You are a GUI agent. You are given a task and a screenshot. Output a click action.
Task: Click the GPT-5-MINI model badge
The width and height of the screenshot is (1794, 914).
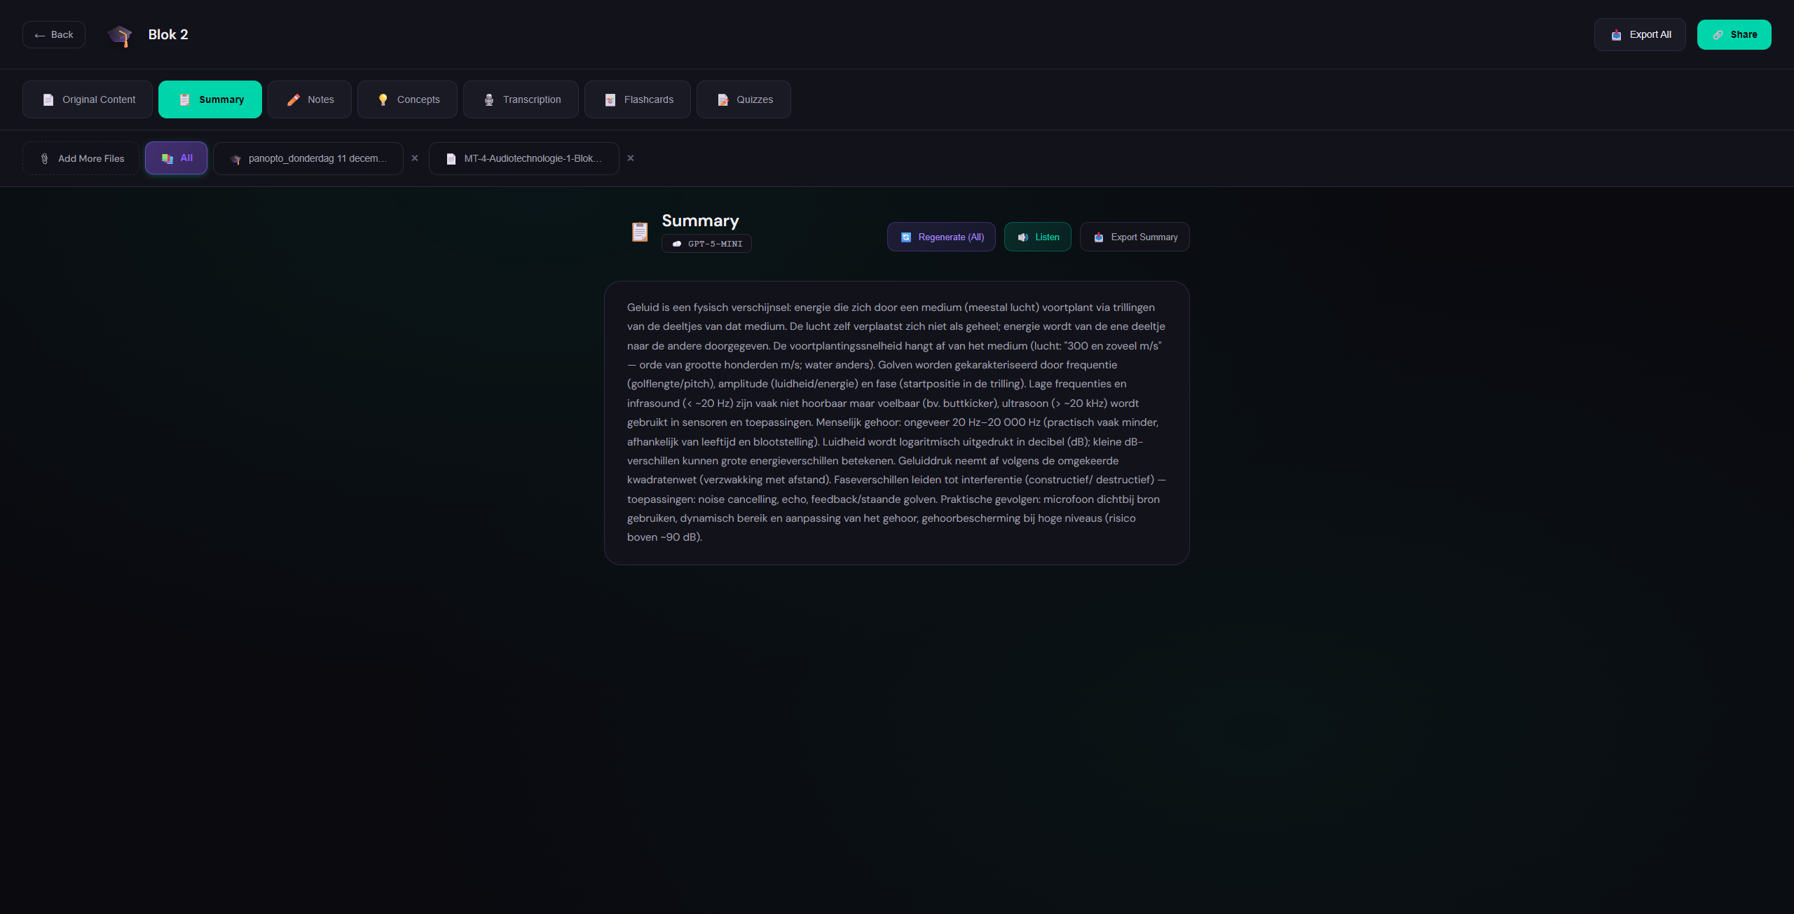(706, 244)
